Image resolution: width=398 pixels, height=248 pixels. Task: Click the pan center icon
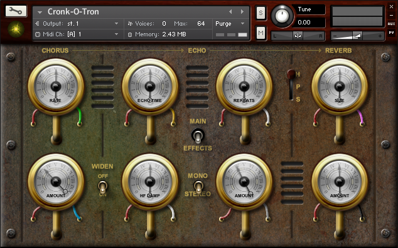(x=298, y=36)
